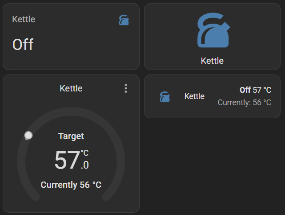Image resolution: width=285 pixels, height=215 pixels.
Task: Click the kettle icon in the entities row
Action: 165,96
